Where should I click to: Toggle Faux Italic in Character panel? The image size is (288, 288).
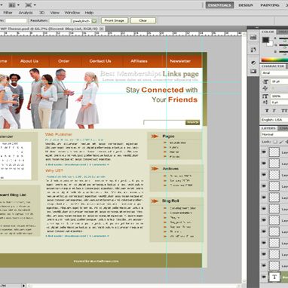point(274,111)
